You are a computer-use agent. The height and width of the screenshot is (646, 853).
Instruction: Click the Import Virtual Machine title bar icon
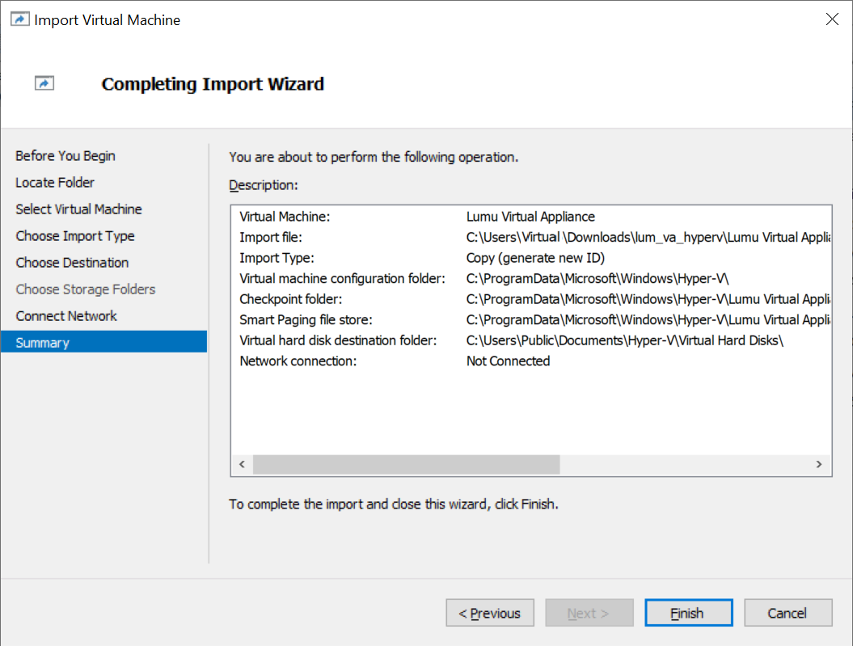[20, 19]
